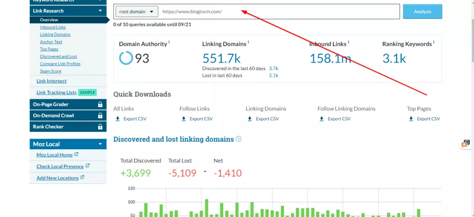Select Overview in Link Research
This screenshot has width=474, height=217.
point(49,20)
